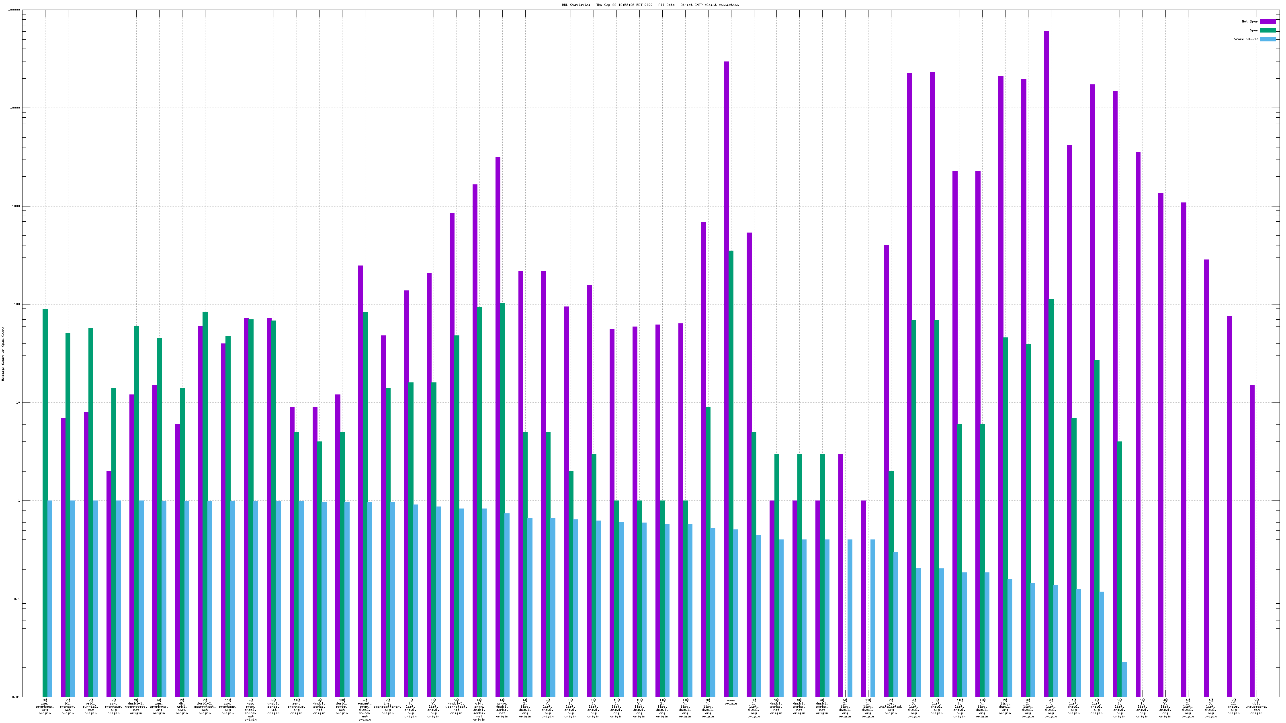Click the bl.spamcop.net x-axis label

pyautogui.click(x=68, y=706)
